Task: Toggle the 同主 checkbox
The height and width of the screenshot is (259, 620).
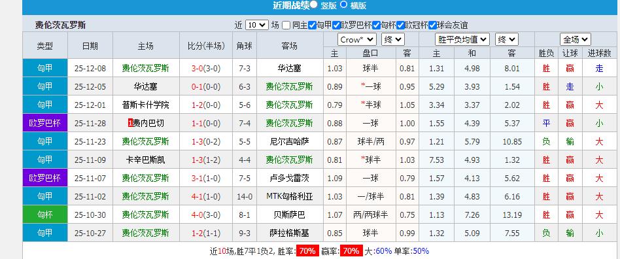Action: (286, 26)
